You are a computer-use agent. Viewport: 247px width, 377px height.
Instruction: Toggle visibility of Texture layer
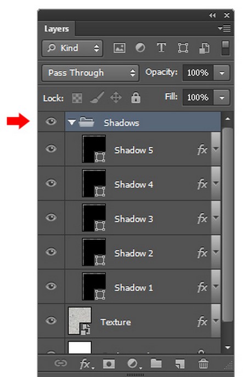(x=51, y=321)
